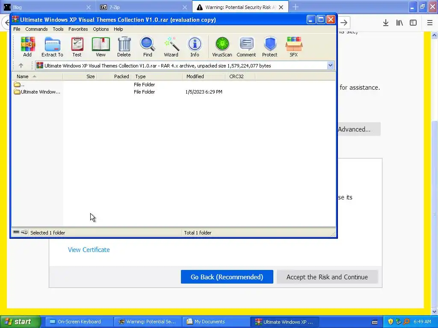Click the security shield tray icon
438x328 pixels.
pos(391,322)
